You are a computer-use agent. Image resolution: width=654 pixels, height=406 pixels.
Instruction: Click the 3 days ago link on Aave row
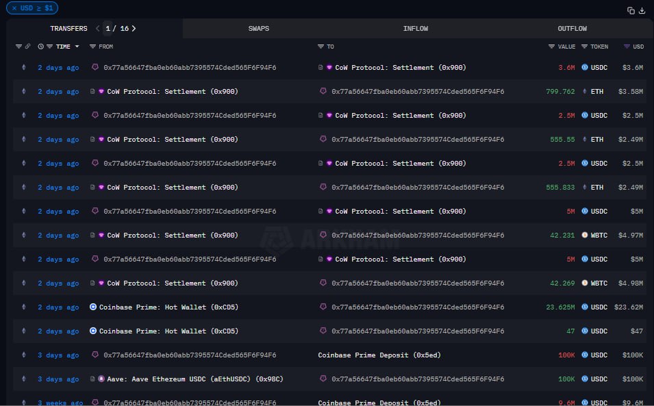click(x=58, y=379)
